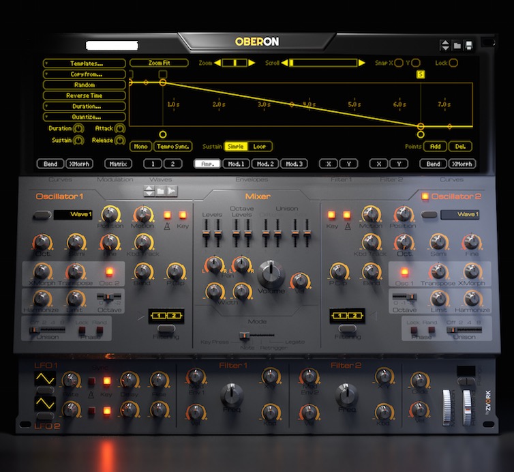514x472 pixels.
Task: Open the Waves 2 tab
Action: tap(173, 164)
